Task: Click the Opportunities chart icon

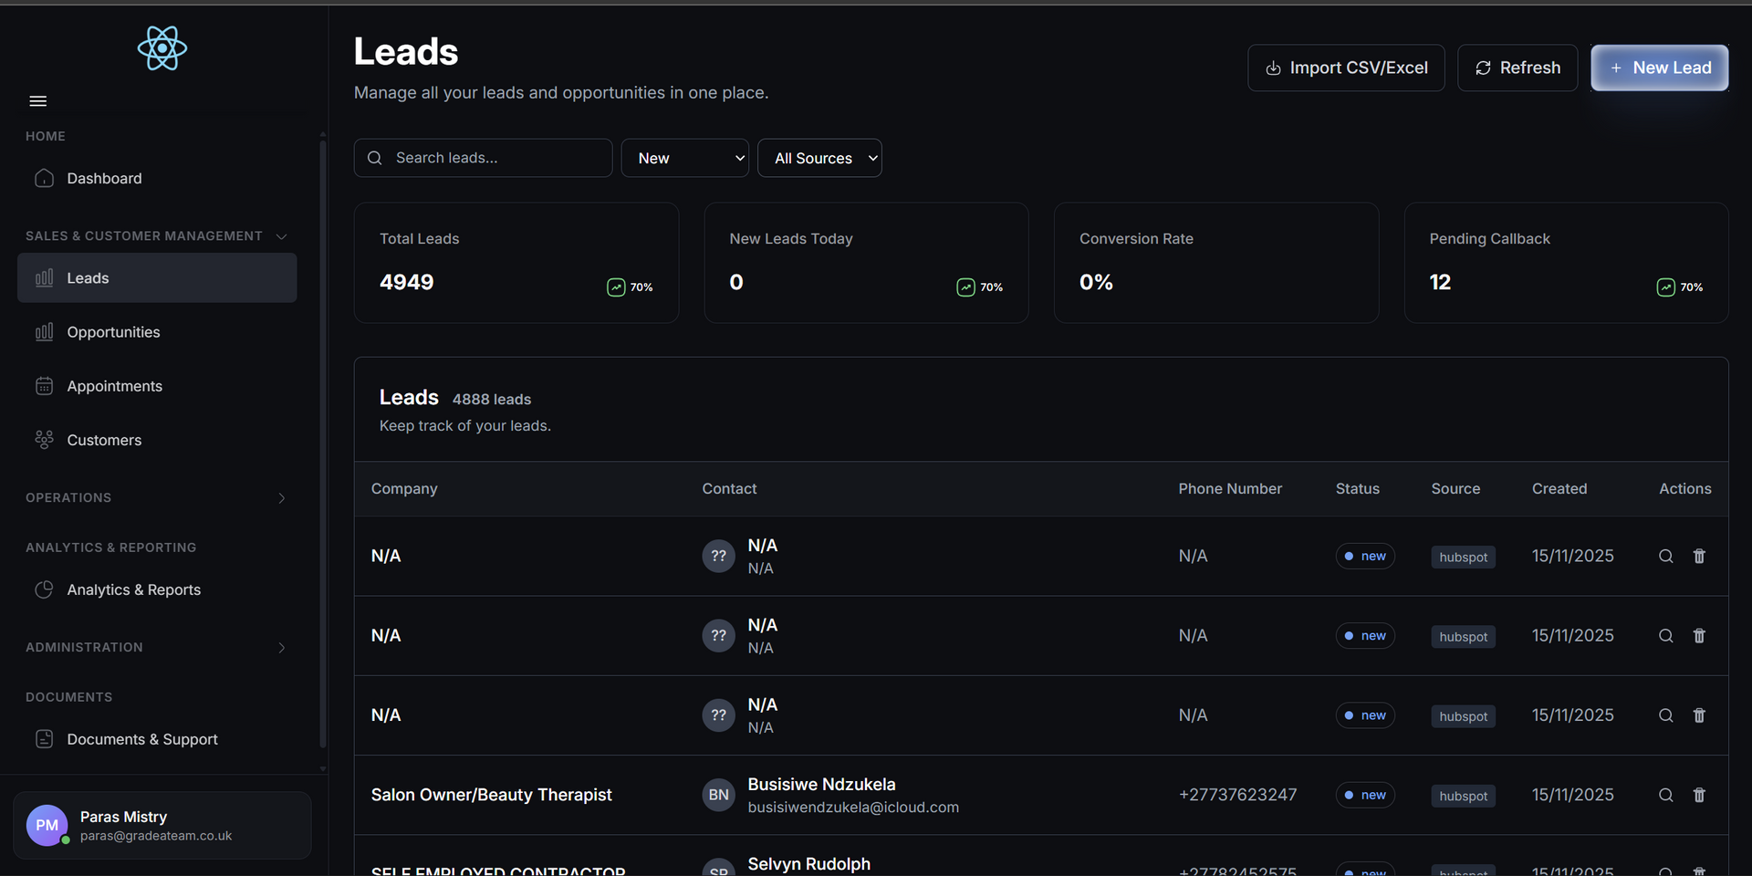Action: (45, 331)
